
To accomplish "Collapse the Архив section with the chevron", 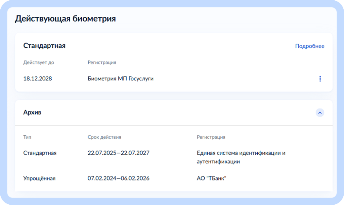I will (320, 113).
